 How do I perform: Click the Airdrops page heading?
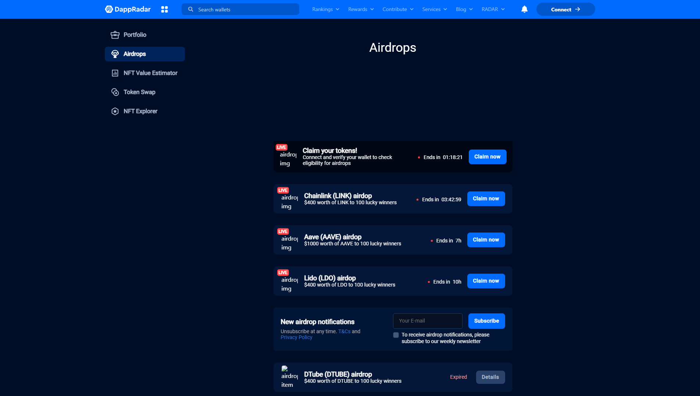(x=393, y=48)
